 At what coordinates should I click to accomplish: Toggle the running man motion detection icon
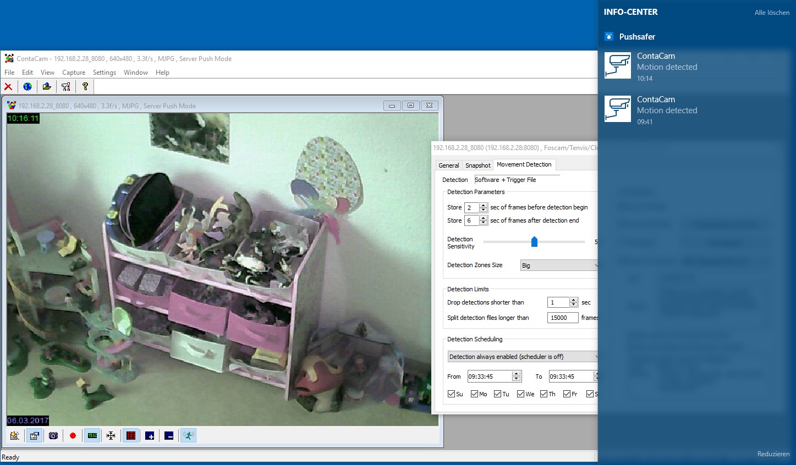click(189, 436)
